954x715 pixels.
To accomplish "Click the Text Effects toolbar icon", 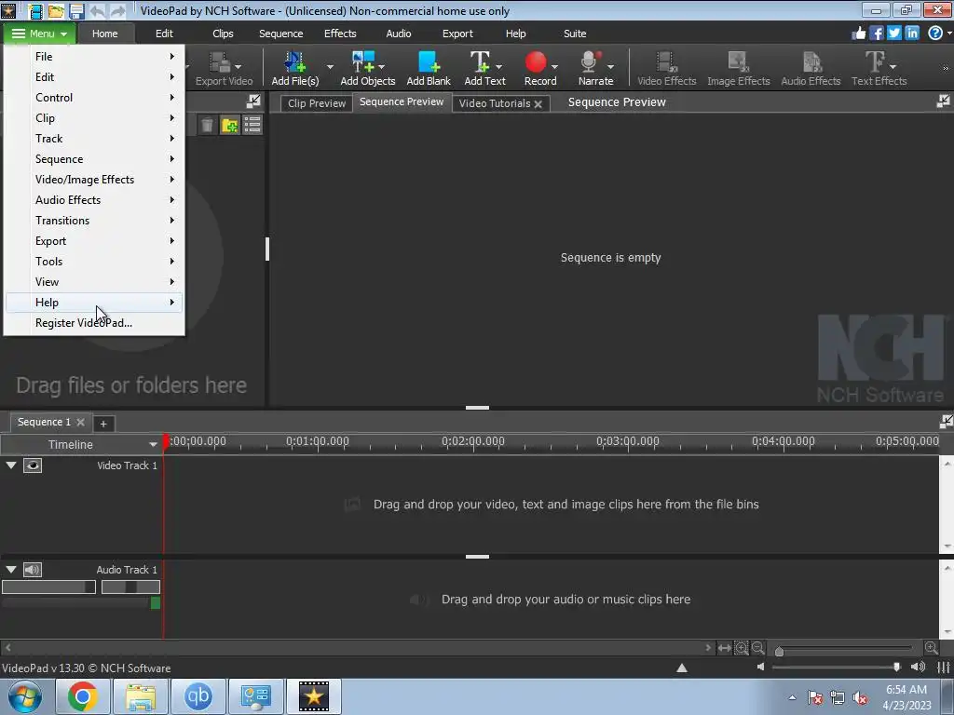I will pos(879,67).
